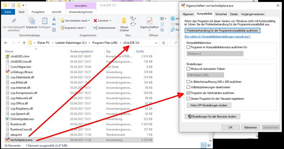Click the file list scrollbar down arrow
The height and width of the screenshot is (149, 284).
point(211,140)
